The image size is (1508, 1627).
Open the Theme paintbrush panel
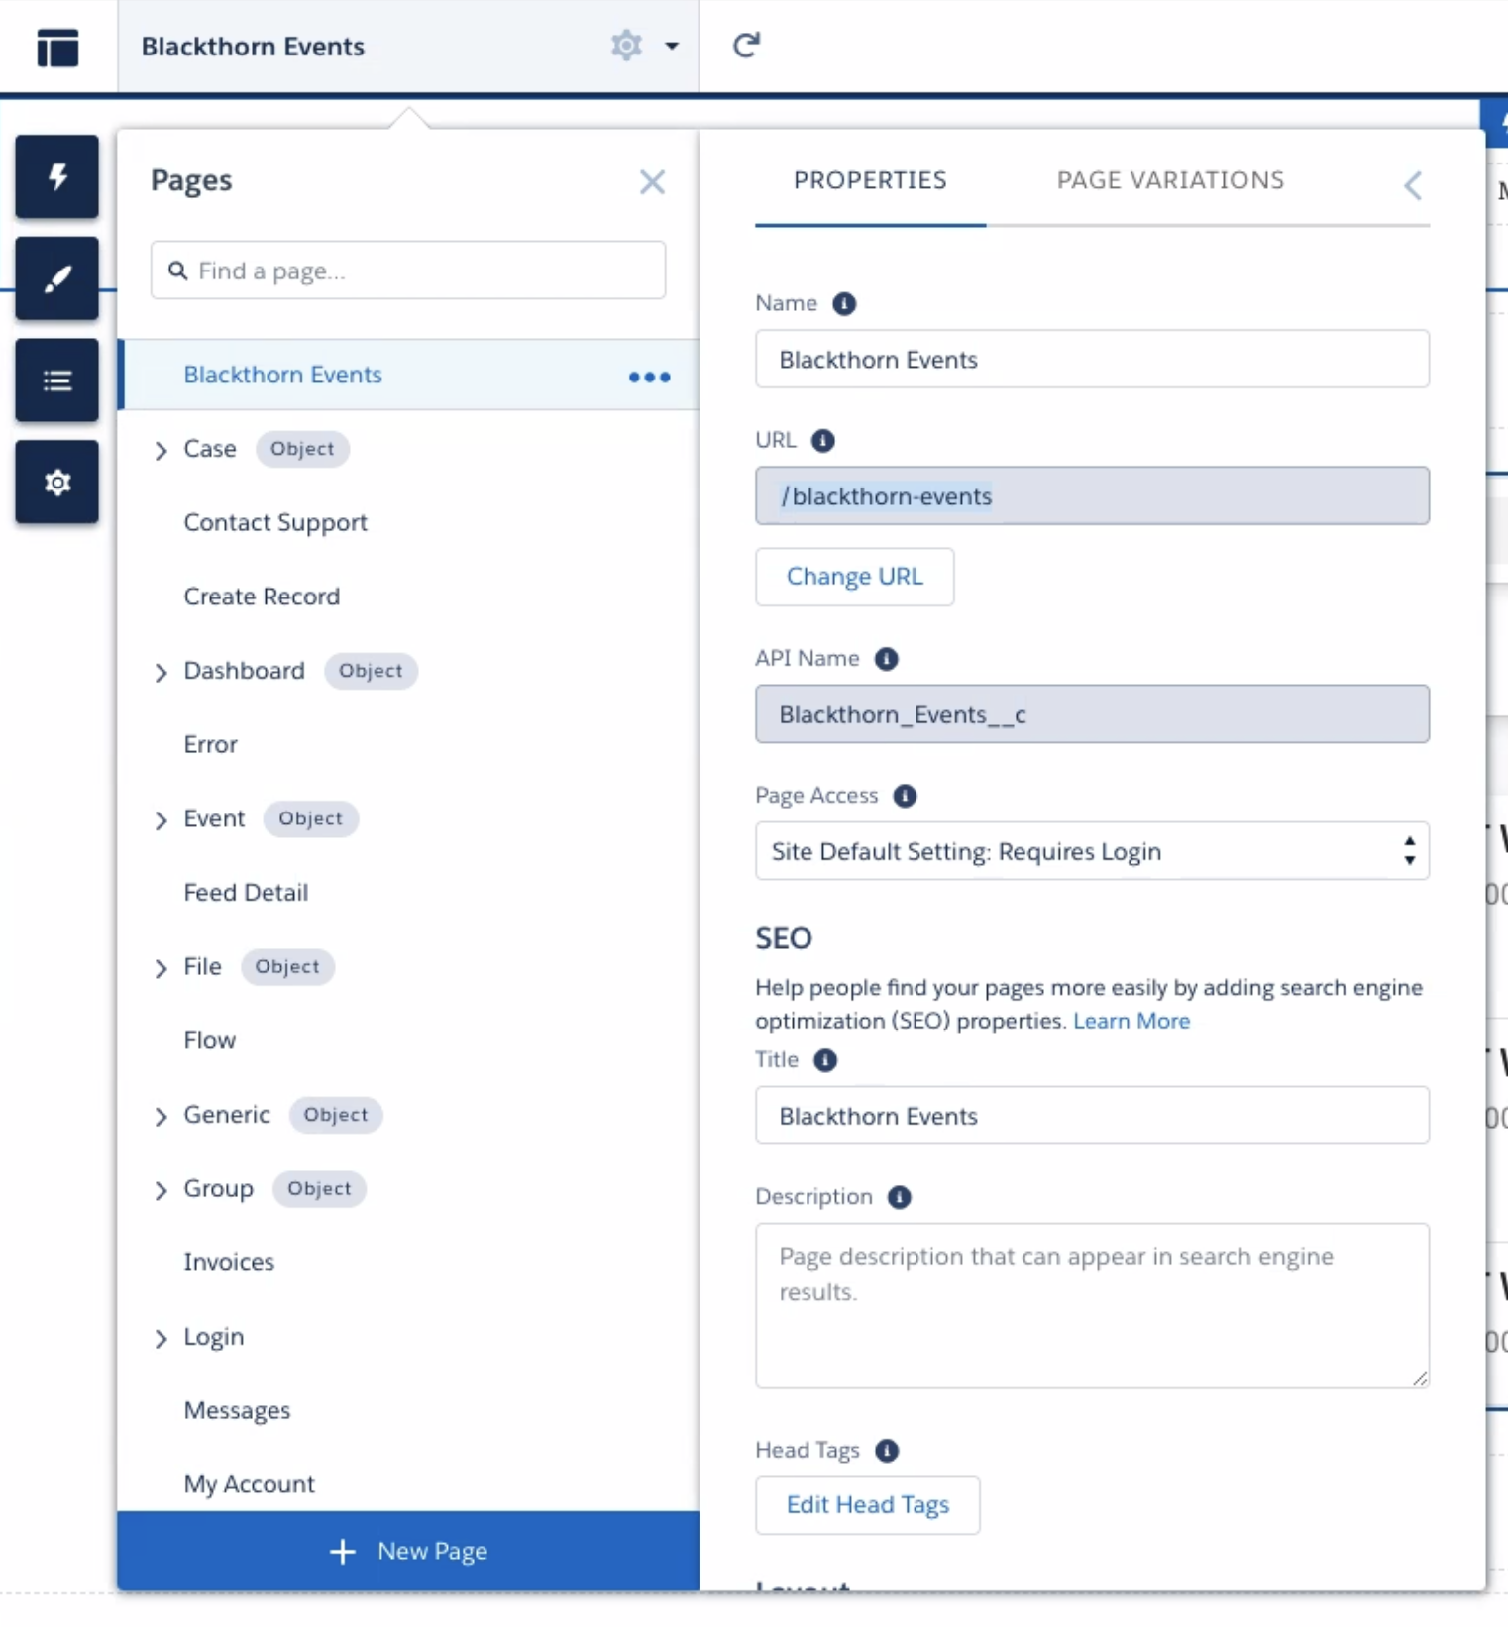point(56,278)
